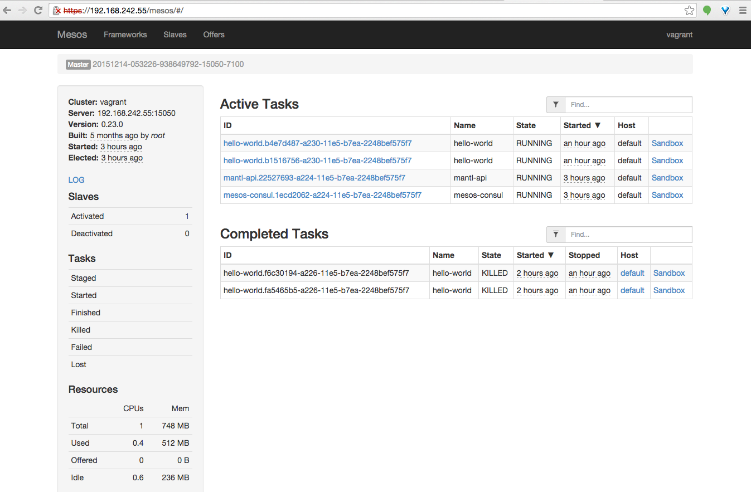Click the Lost tasks row

point(130,364)
